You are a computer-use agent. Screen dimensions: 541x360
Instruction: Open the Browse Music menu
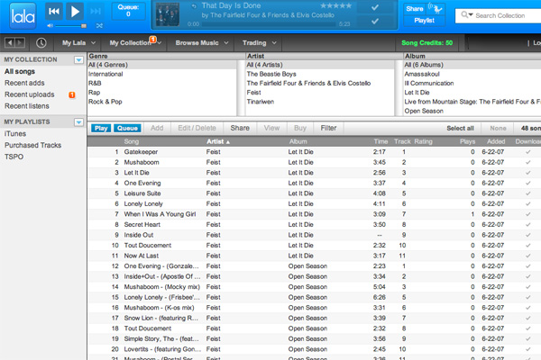(202, 43)
